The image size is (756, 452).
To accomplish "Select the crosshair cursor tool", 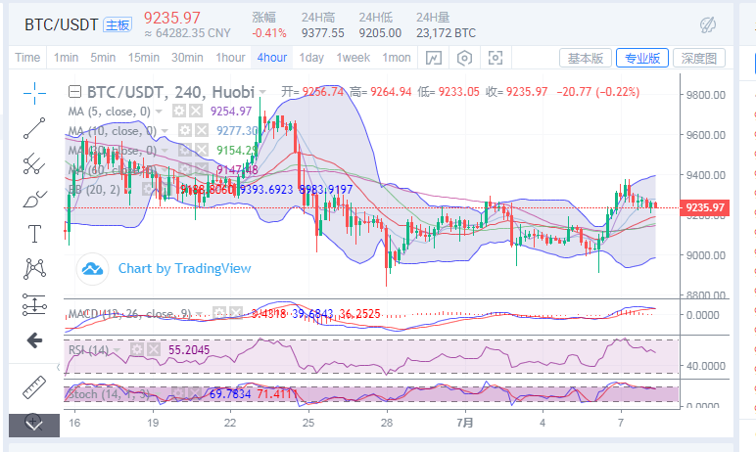I will pyautogui.click(x=34, y=93).
